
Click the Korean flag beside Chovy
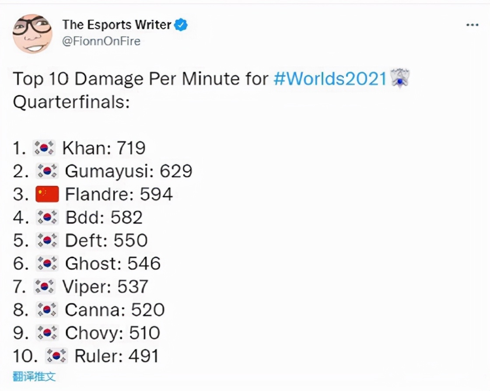coord(47,333)
